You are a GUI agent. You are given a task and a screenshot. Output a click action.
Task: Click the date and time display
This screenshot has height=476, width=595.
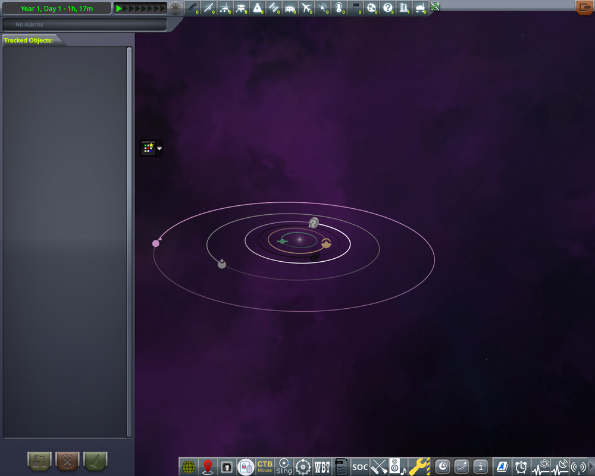pos(57,8)
